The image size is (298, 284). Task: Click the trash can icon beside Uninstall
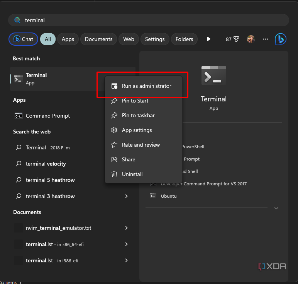click(x=114, y=174)
